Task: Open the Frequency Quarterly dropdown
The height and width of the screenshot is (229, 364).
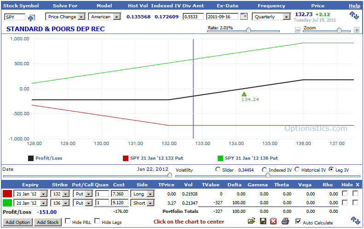Action: point(271,17)
